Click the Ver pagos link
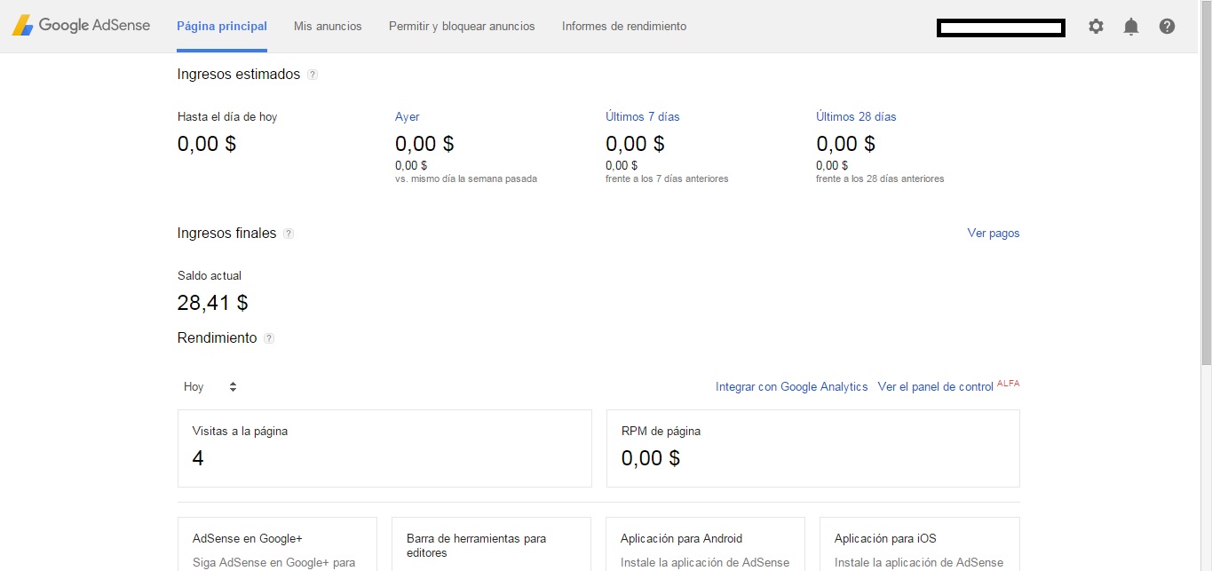 pos(993,234)
